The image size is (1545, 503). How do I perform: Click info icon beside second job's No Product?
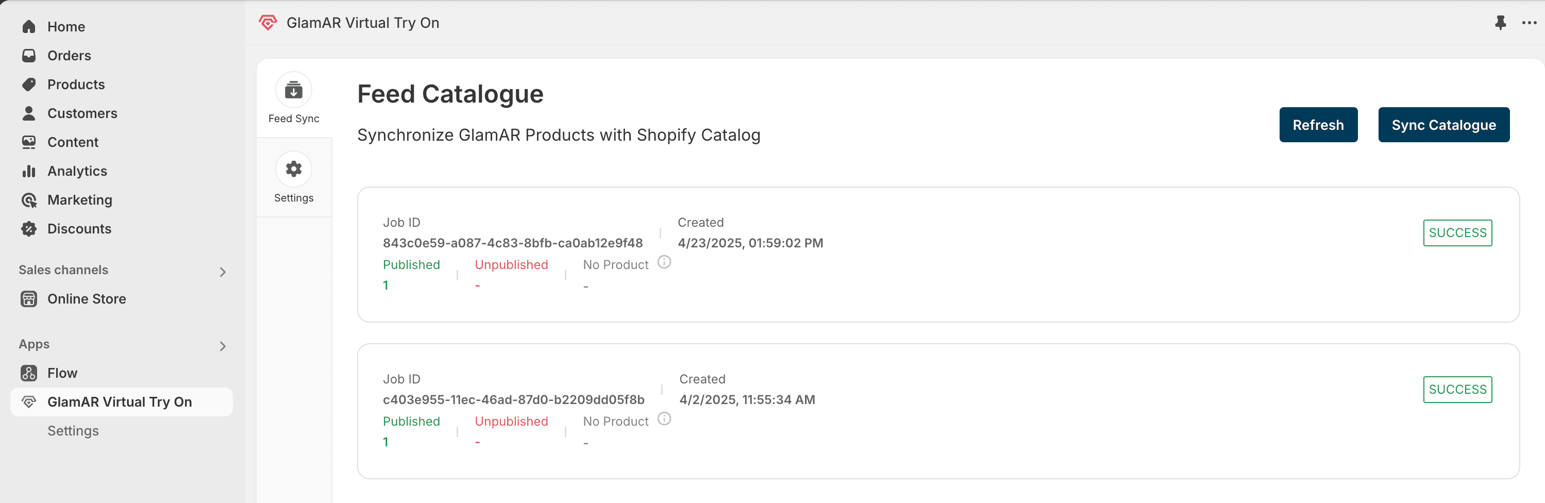pos(664,419)
